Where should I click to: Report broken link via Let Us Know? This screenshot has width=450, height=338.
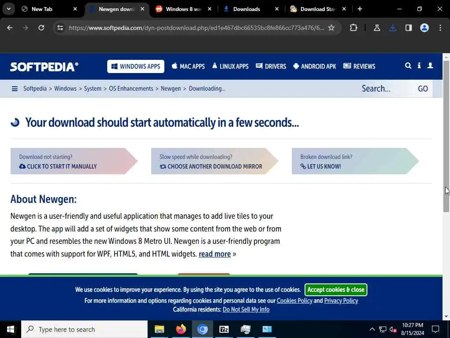(x=355, y=161)
